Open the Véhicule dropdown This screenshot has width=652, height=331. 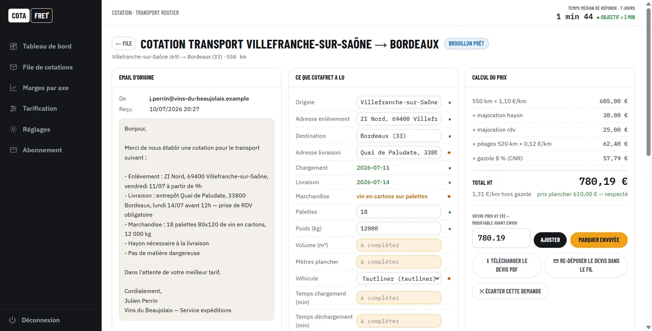(398, 278)
